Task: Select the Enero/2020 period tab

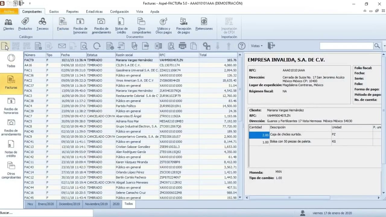Action: point(46,204)
